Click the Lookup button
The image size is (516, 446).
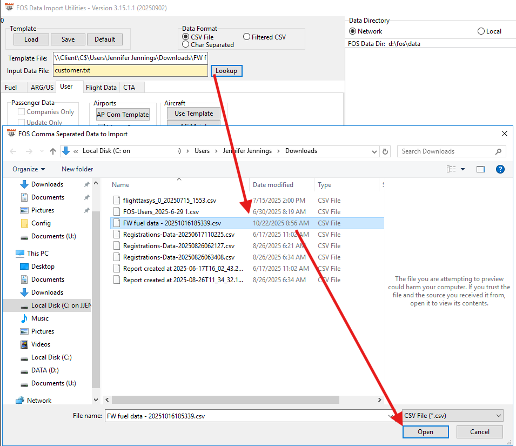pyautogui.click(x=226, y=71)
